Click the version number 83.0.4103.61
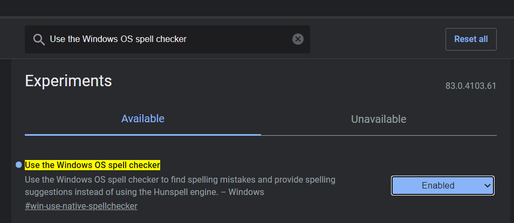This screenshot has height=223, width=514. point(471,86)
